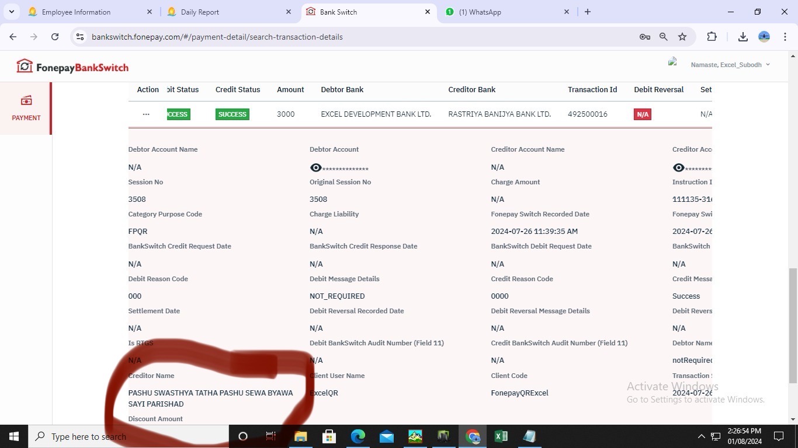Select RASTRIYA BANIJYA BANK LTD. cell
Viewport: 798px width, 448px height.
(499, 114)
